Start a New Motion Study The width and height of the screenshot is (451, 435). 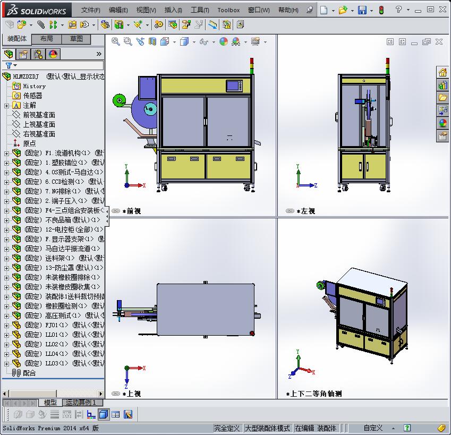coord(159,25)
